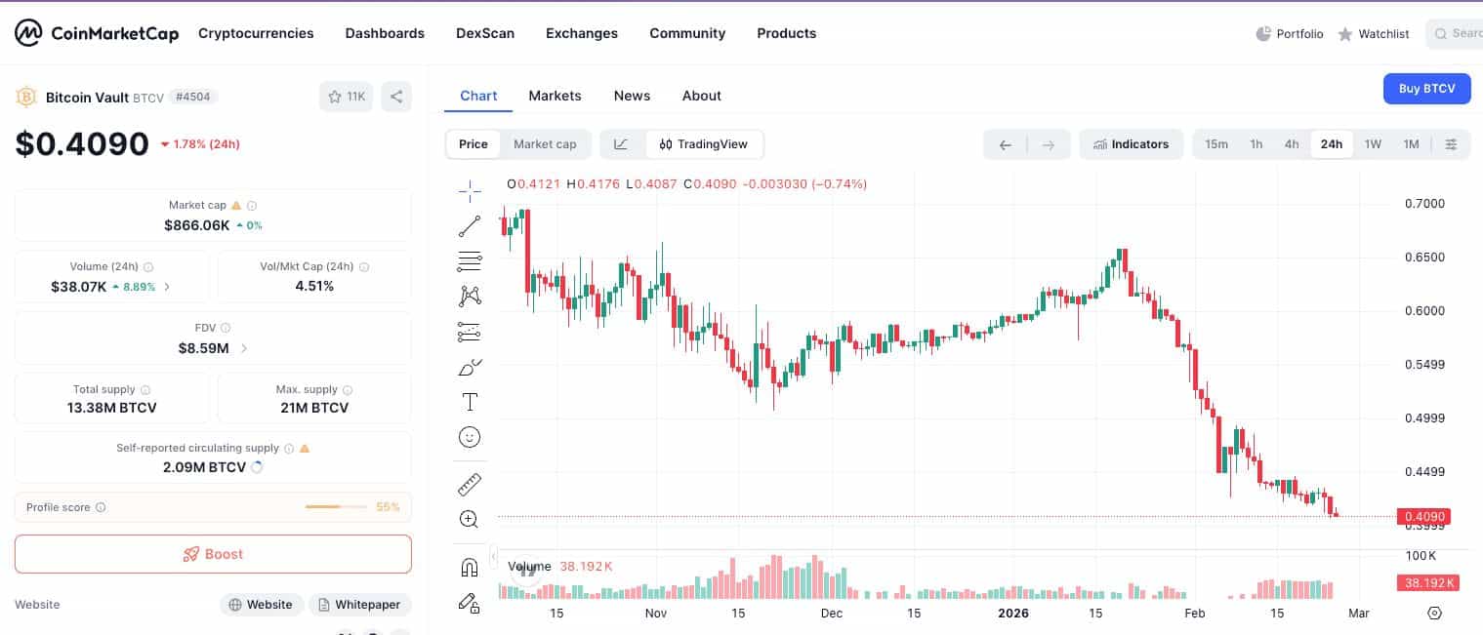
Task: Open the Indicators panel
Action: [x=1131, y=143]
